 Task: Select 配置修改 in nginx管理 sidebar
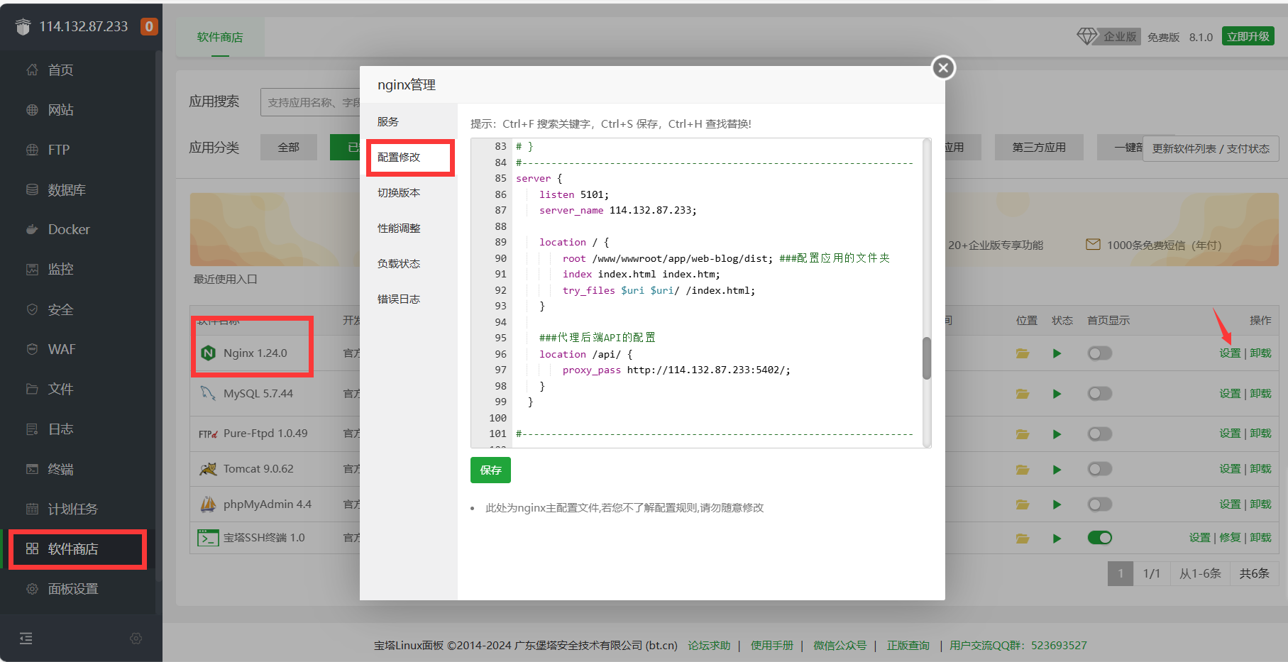click(x=399, y=158)
